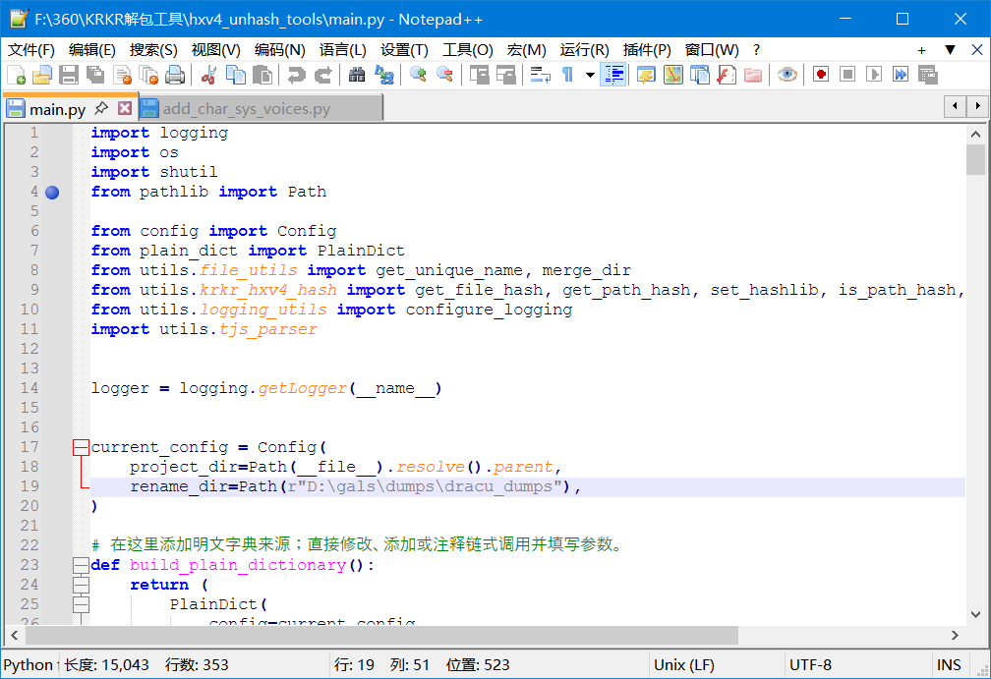Screen dimensions: 991x679
Task: Click the vertical scrollbar down arrow
Action: pos(975,614)
